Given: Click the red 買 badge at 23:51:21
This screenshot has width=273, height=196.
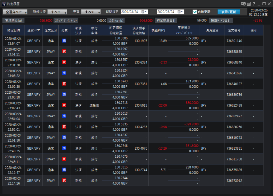Looking at the screenshot, I should click(x=64, y=51).
